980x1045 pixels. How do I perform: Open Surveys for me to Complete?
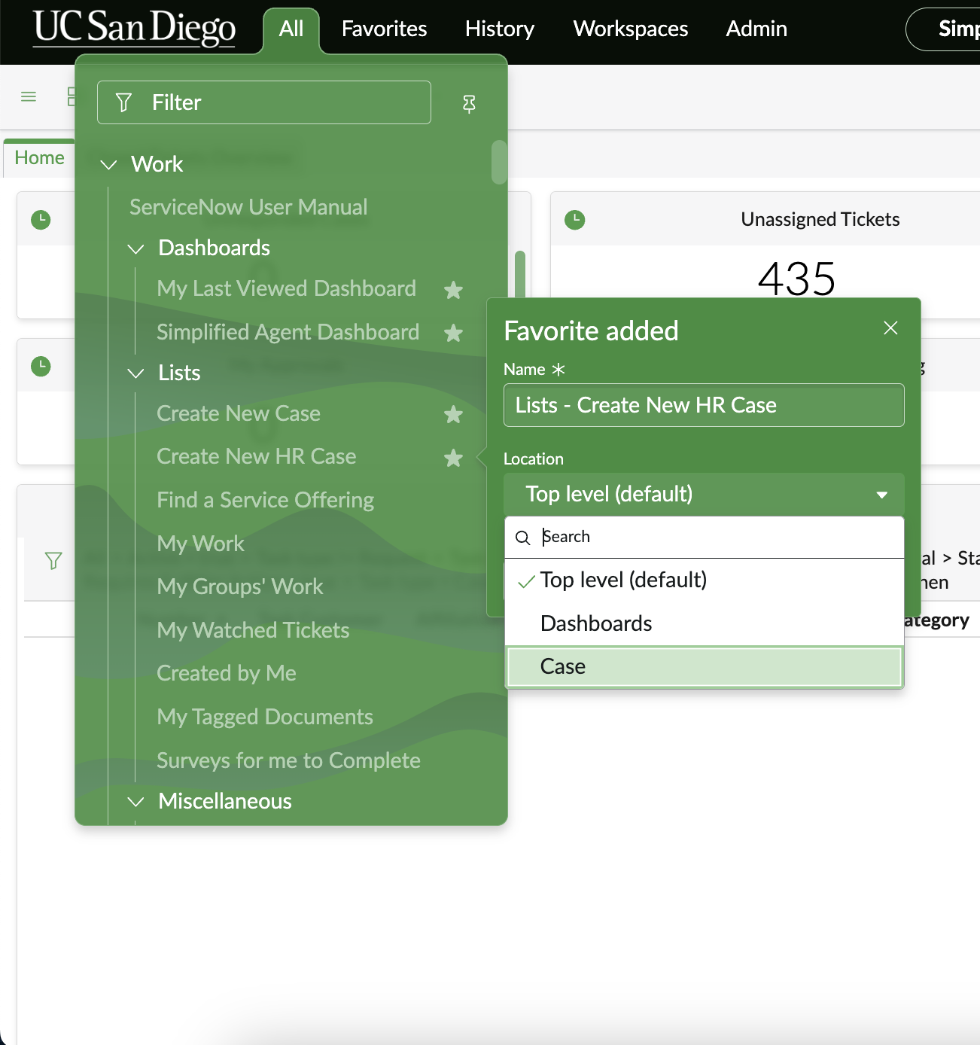click(x=288, y=760)
